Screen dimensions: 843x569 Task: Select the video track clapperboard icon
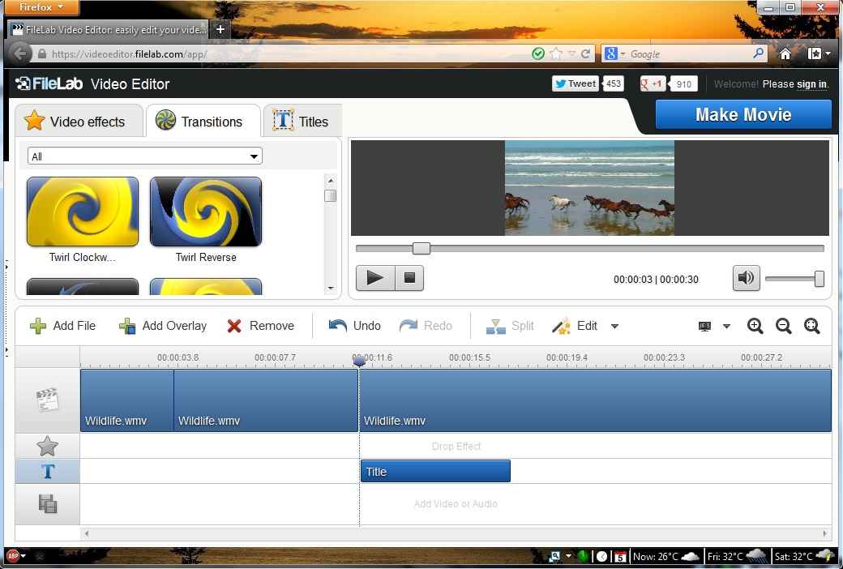pos(47,398)
